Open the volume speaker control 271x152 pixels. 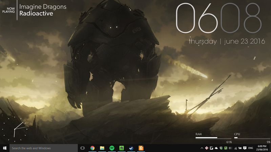pyautogui.click(x=230, y=148)
